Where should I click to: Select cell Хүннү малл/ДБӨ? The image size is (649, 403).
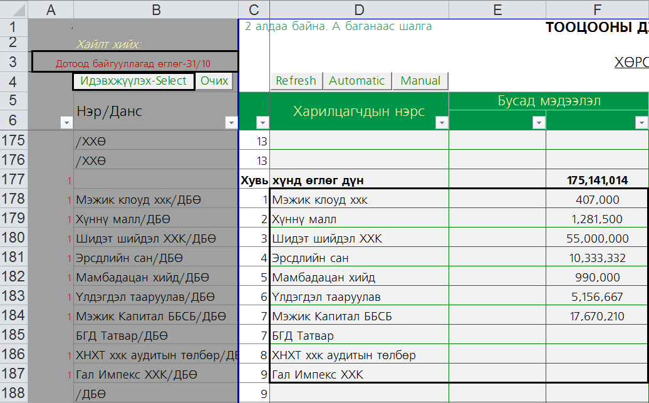coord(156,219)
